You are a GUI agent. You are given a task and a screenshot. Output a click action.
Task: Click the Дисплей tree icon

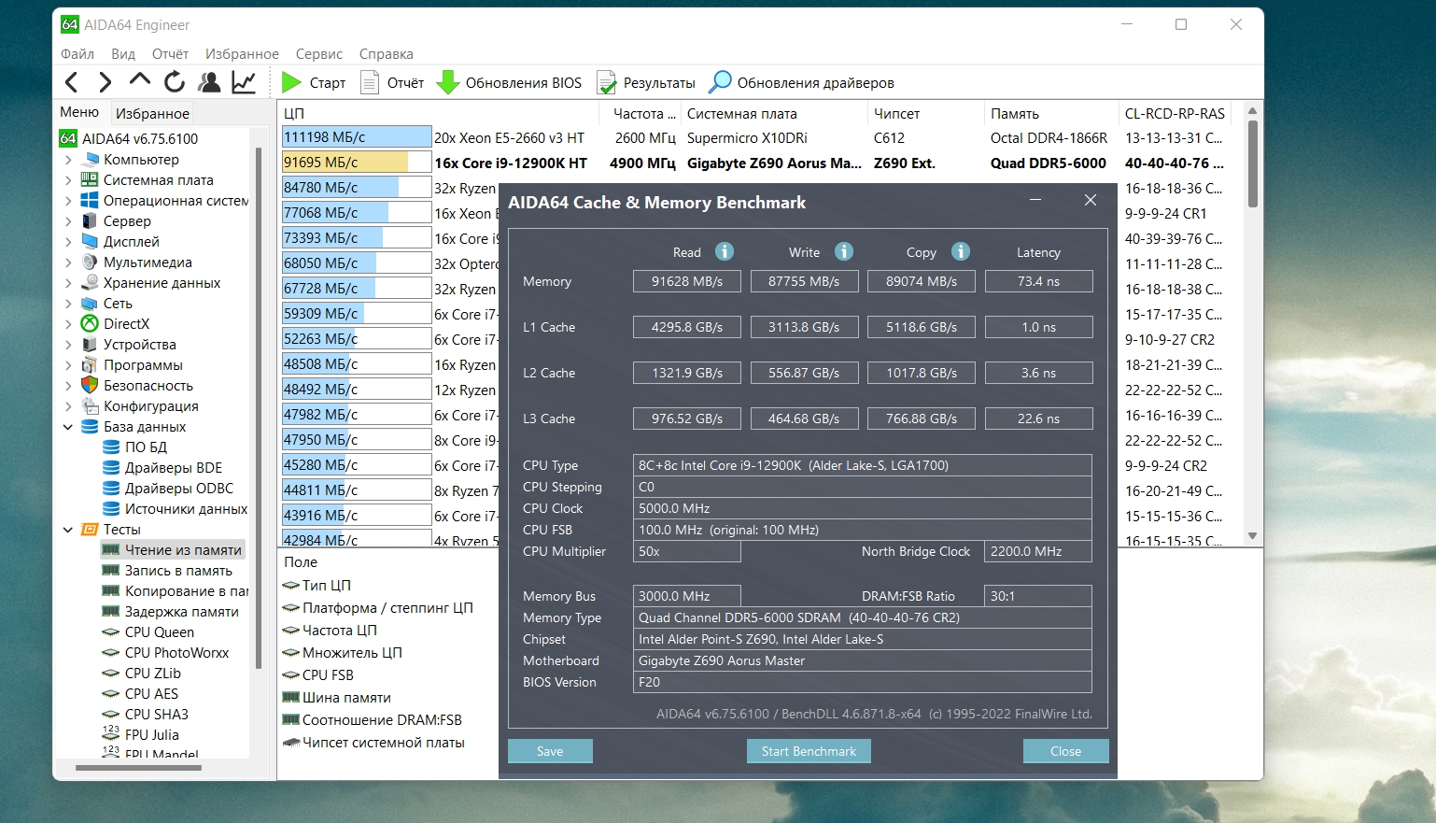coord(90,241)
